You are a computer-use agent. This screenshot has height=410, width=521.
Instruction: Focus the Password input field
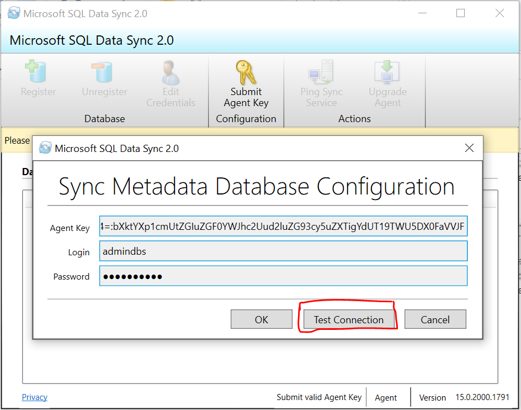click(x=283, y=276)
